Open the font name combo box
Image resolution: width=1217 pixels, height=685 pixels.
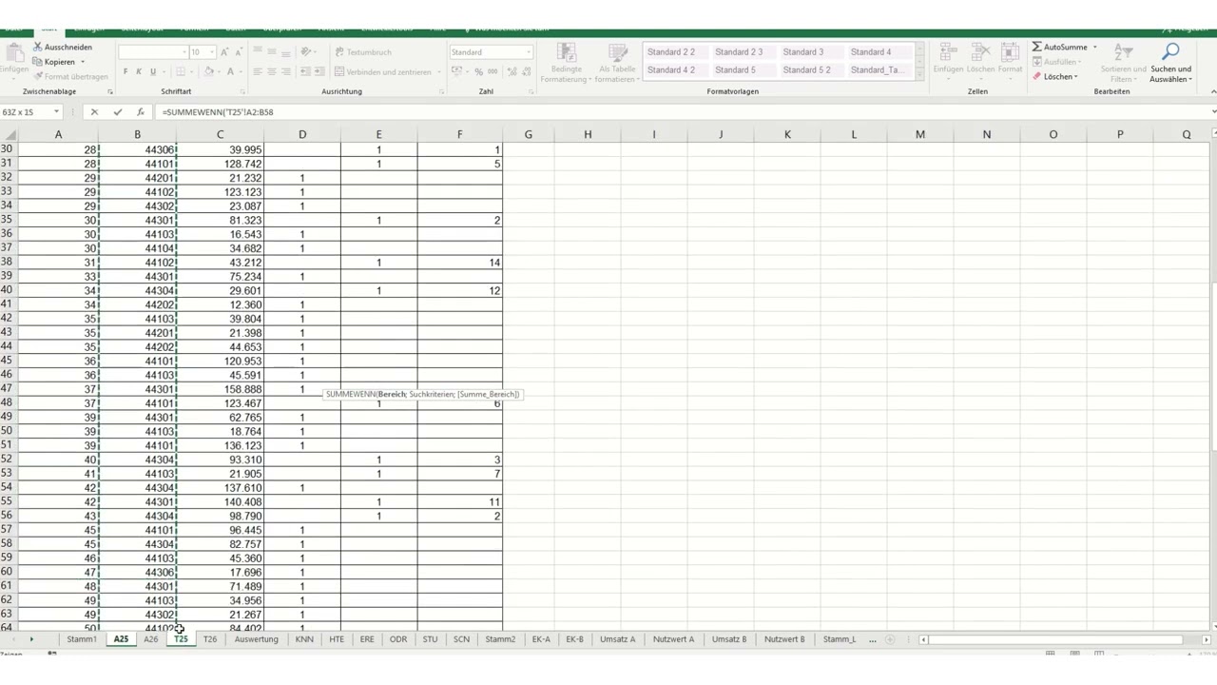pos(153,52)
